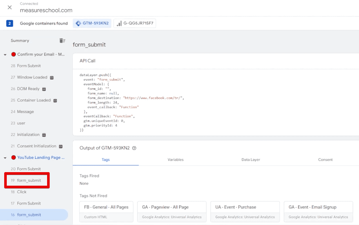The image size is (359, 225).
Task: Select the G-QG5JR71SF7 Analytics chip
Action: [135, 23]
